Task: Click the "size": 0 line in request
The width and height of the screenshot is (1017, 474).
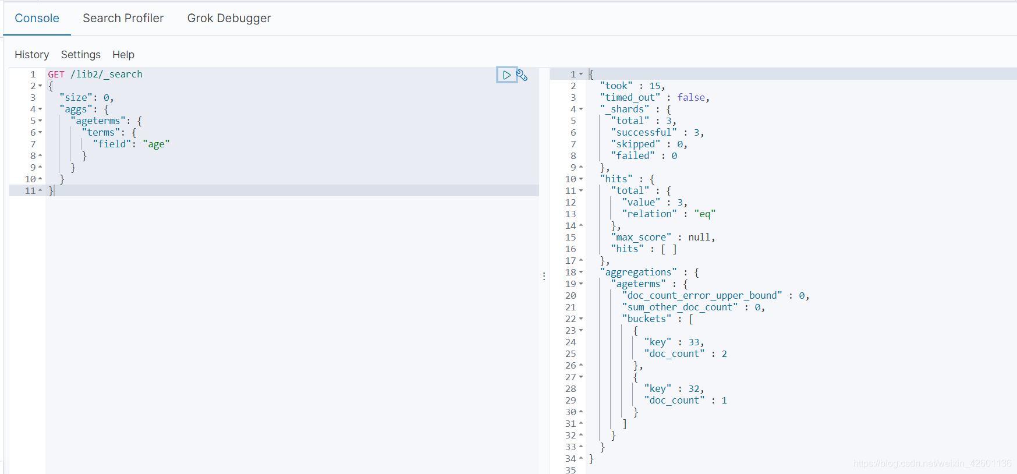Action: [87, 97]
